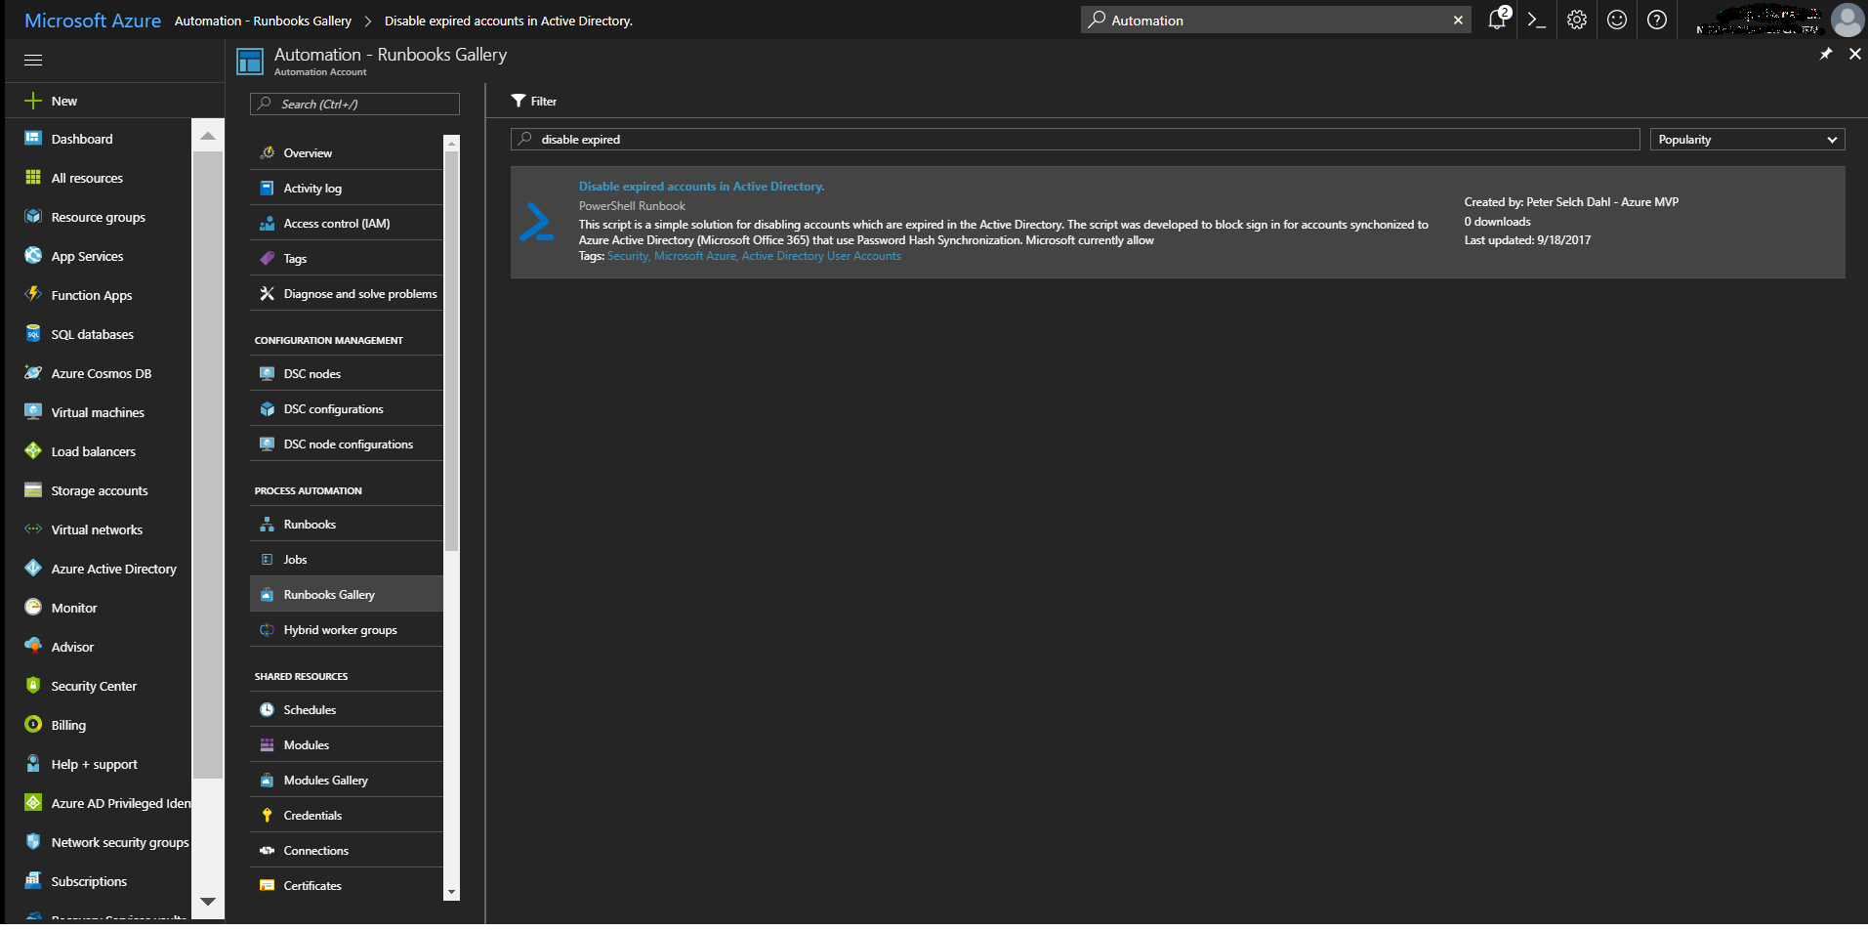Viewport: 1868px width, 931px height.
Task: Select Certificates menu item
Action: coord(347,886)
